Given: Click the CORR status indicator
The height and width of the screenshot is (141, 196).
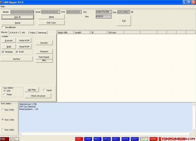Looking at the screenshot, I should pyautogui.click(x=88, y=139).
